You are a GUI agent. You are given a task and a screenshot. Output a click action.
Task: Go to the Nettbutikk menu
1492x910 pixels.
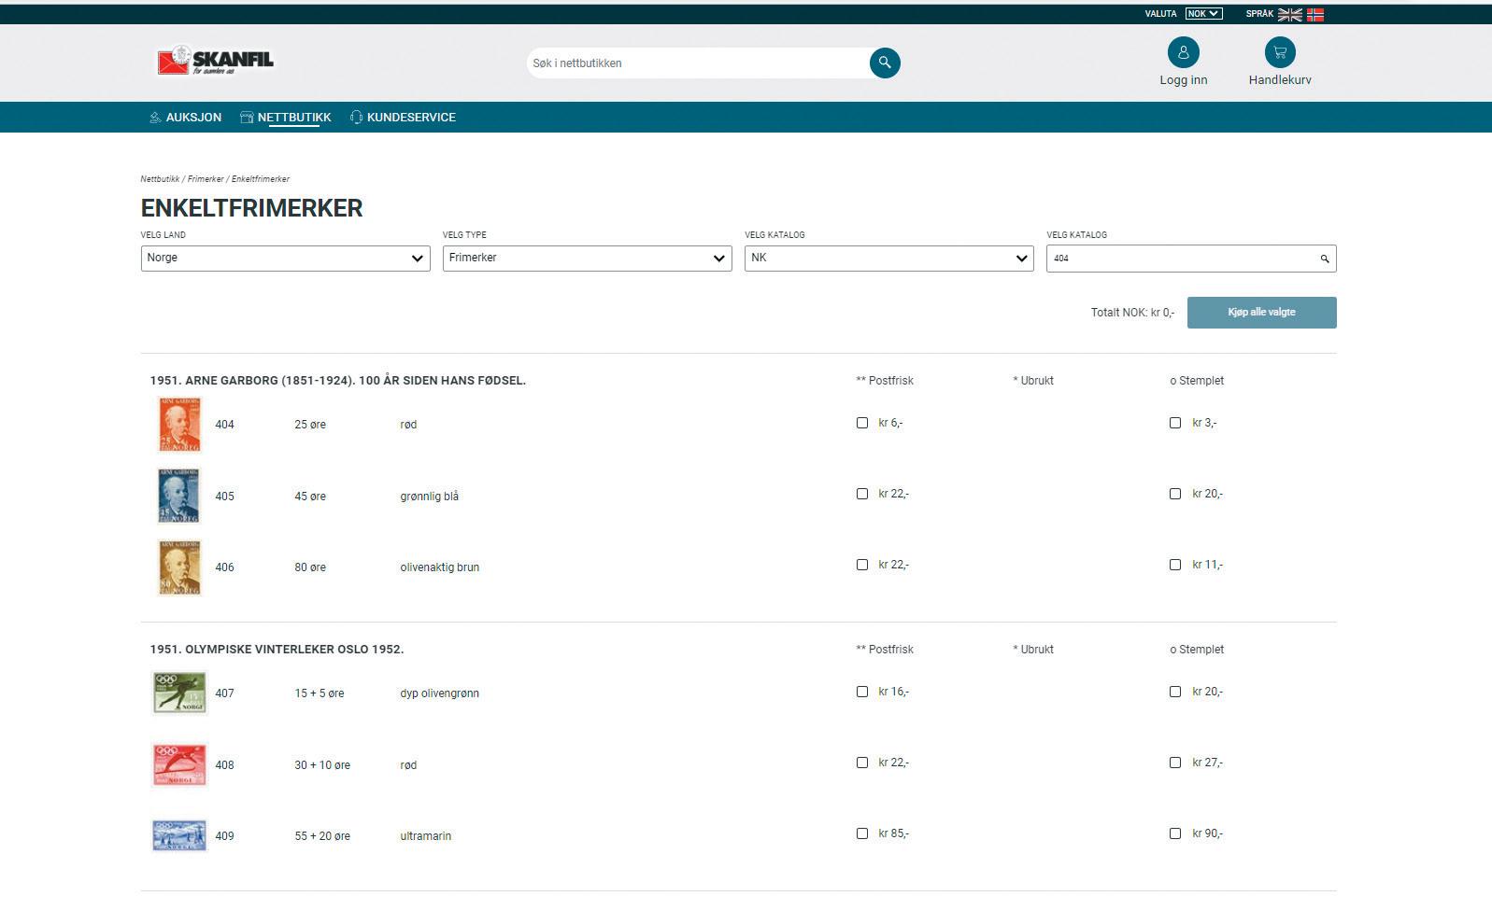point(286,118)
